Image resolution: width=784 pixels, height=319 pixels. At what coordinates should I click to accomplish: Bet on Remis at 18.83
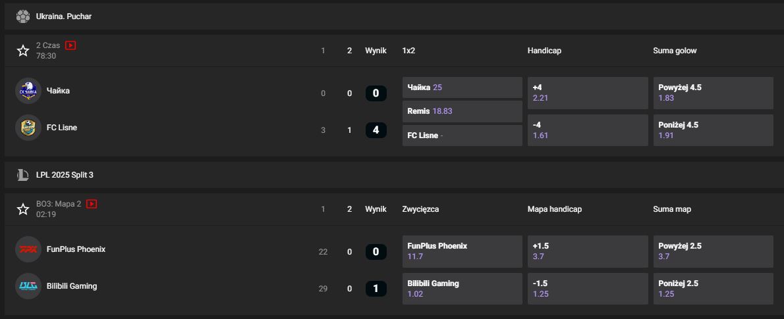click(462, 111)
